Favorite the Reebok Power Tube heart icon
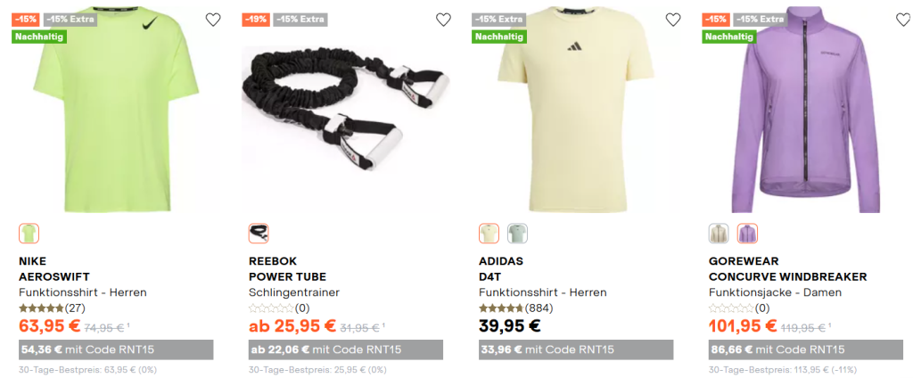Image resolution: width=913 pixels, height=378 pixels. (x=443, y=20)
